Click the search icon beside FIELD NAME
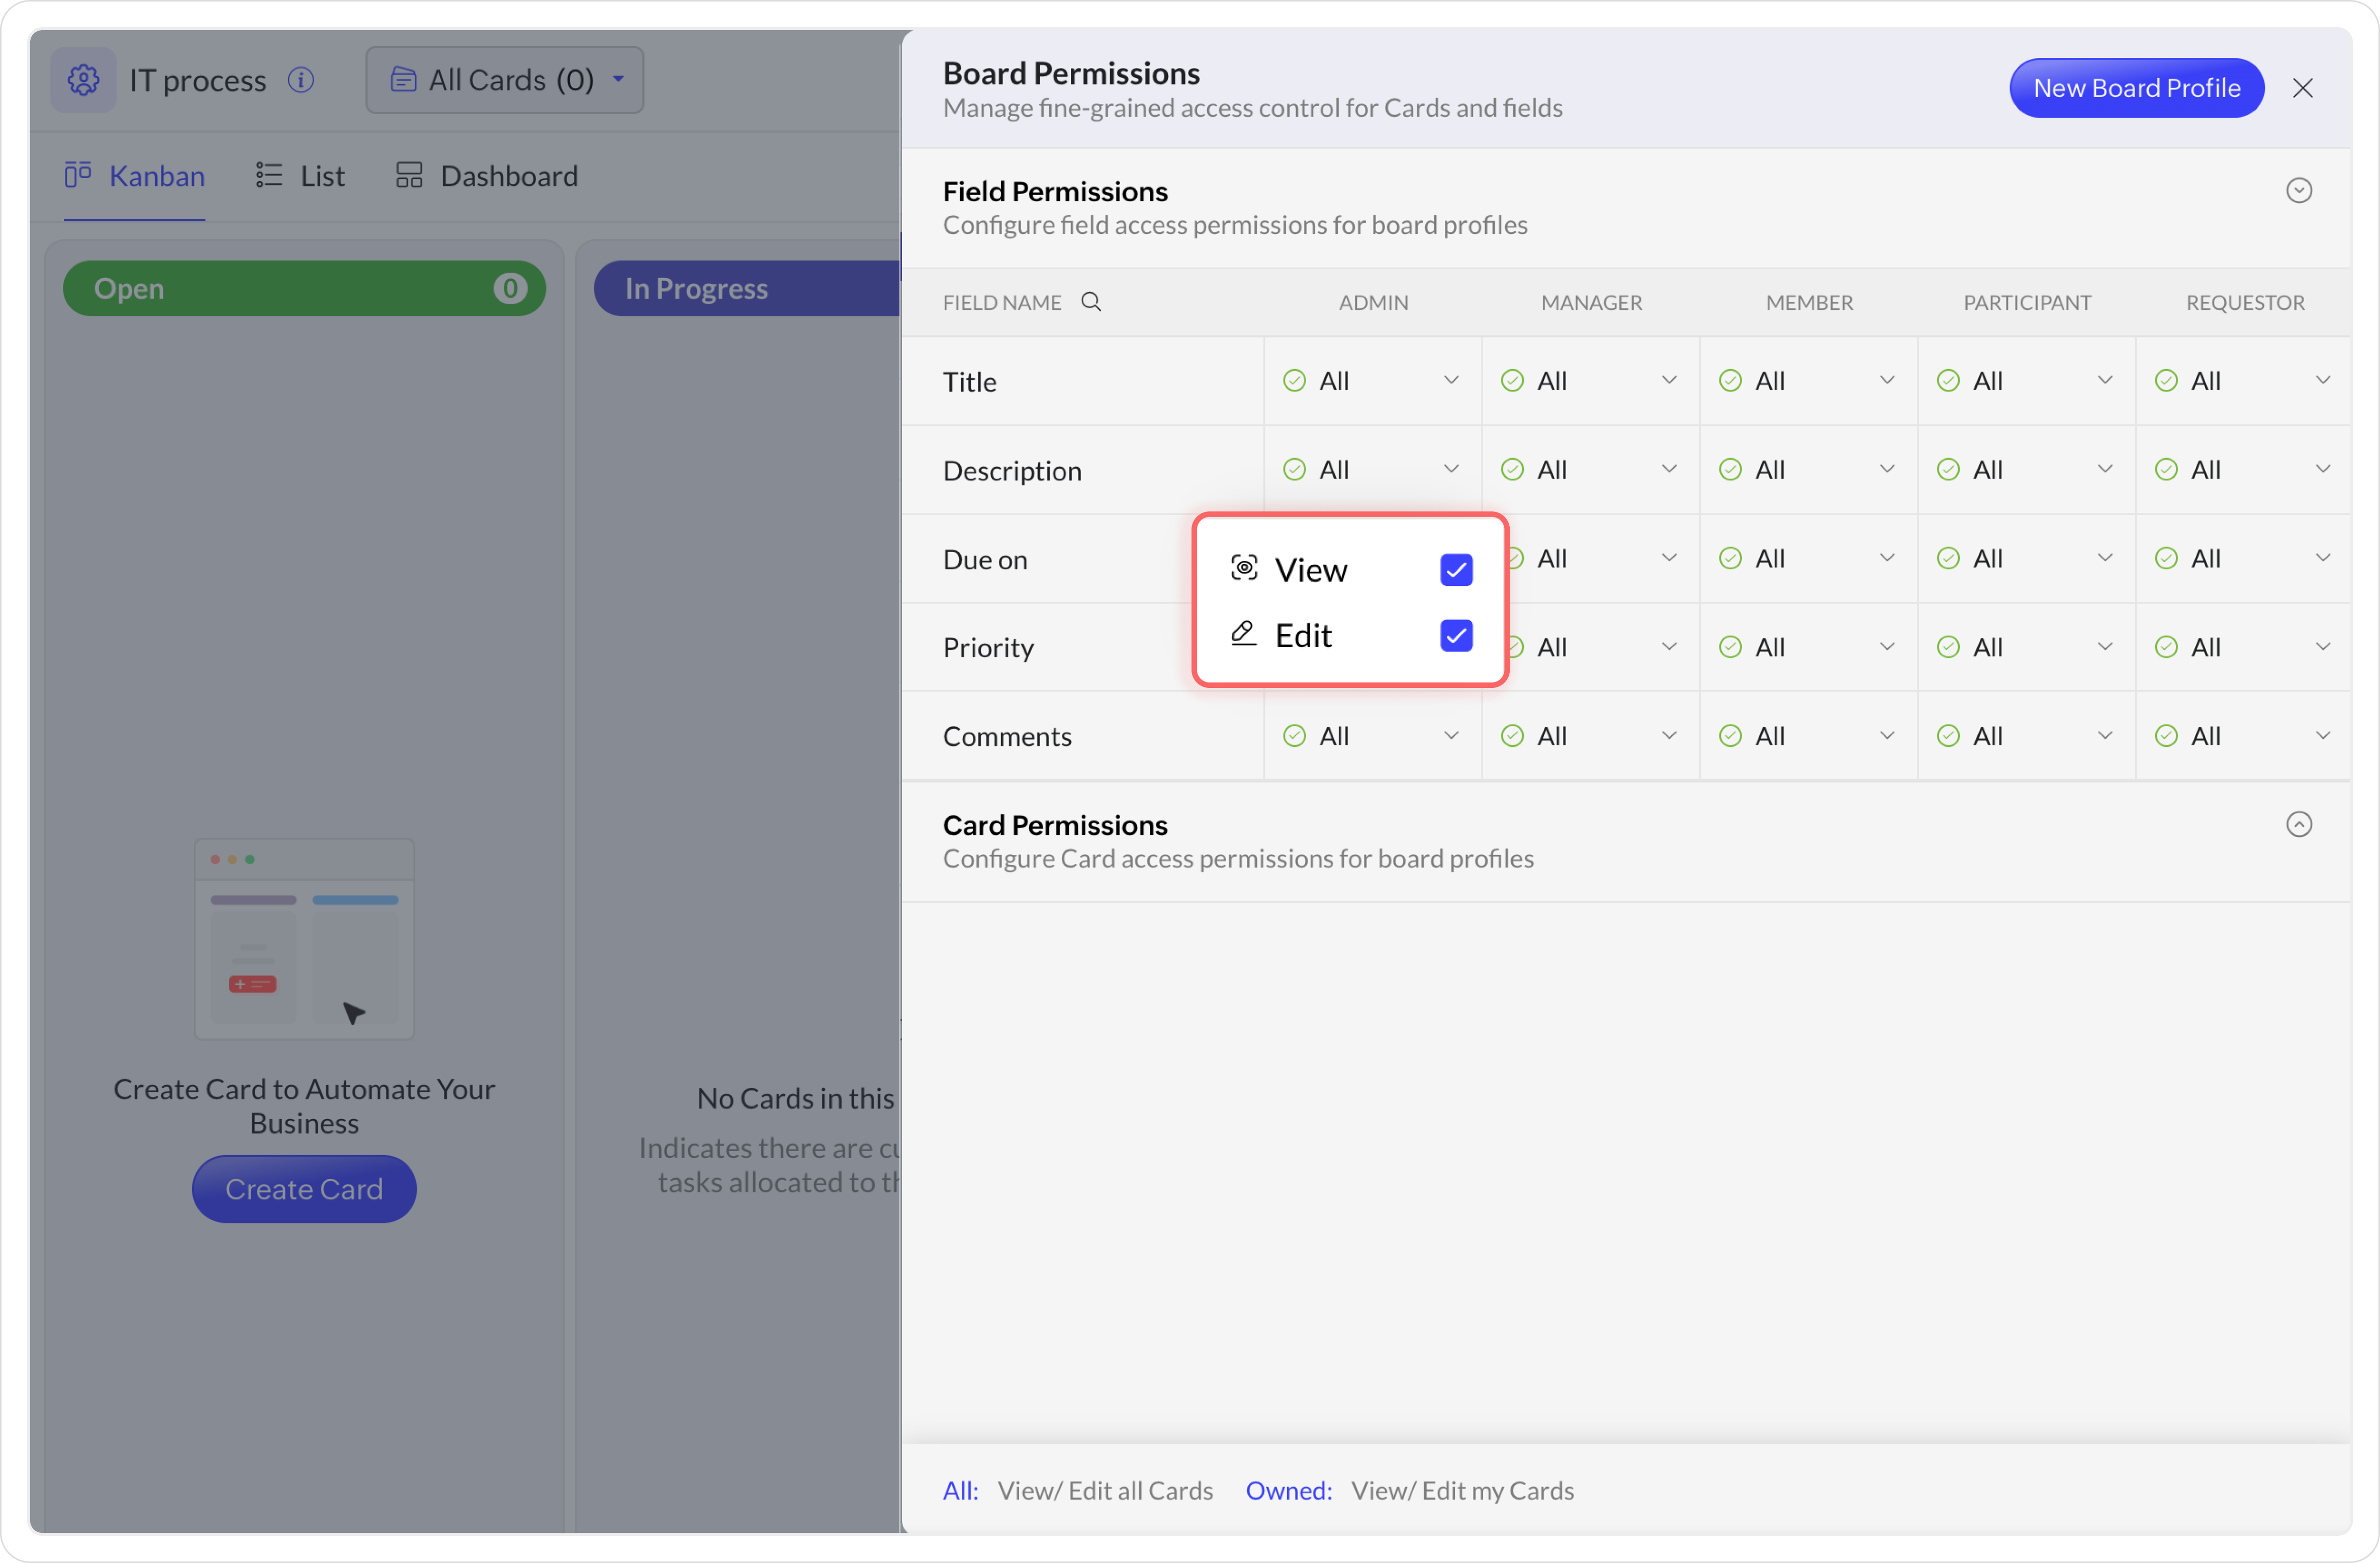 pos(1091,302)
